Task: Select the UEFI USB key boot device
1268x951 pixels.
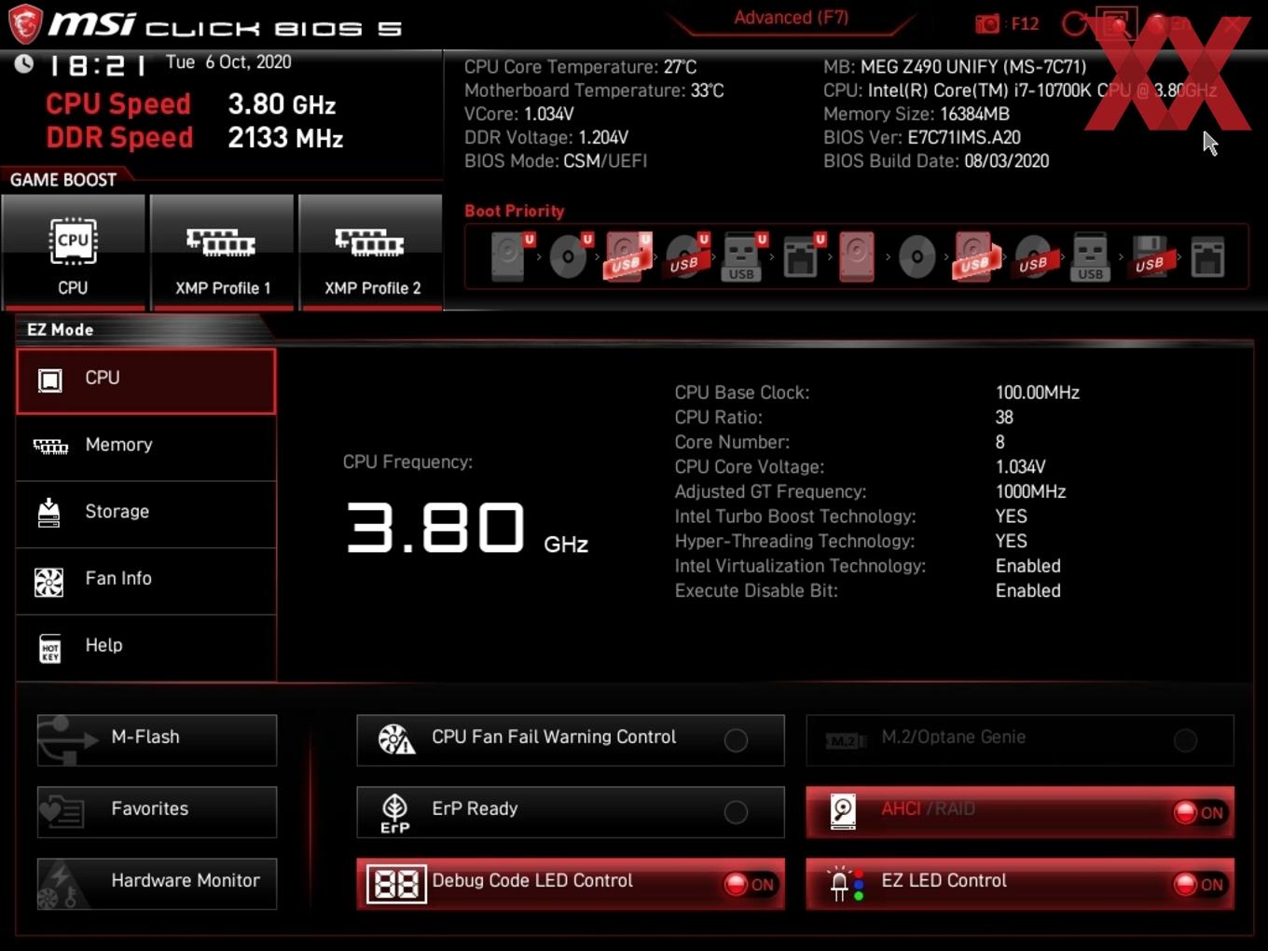Action: click(744, 256)
